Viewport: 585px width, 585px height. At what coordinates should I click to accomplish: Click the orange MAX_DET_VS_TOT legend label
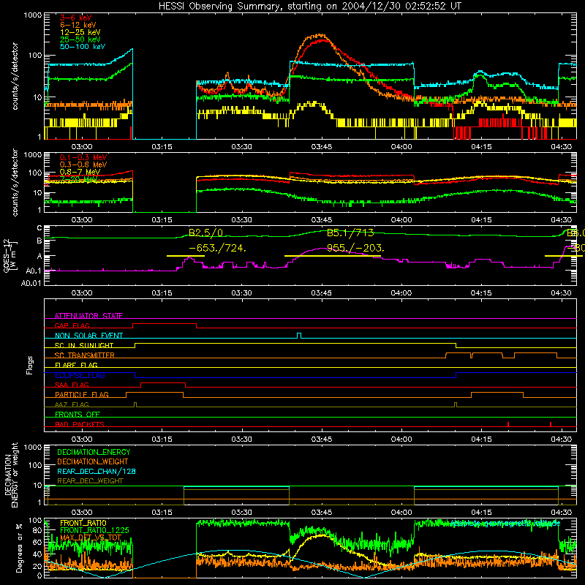point(91,537)
